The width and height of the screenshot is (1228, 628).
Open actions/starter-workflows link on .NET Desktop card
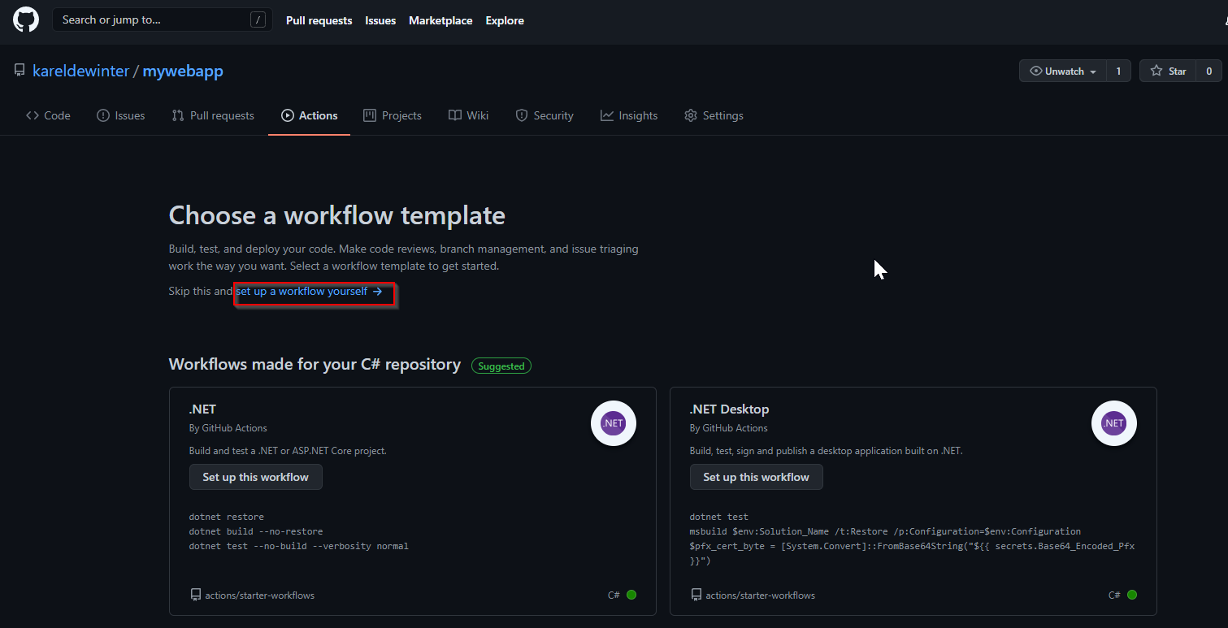coord(760,596)
